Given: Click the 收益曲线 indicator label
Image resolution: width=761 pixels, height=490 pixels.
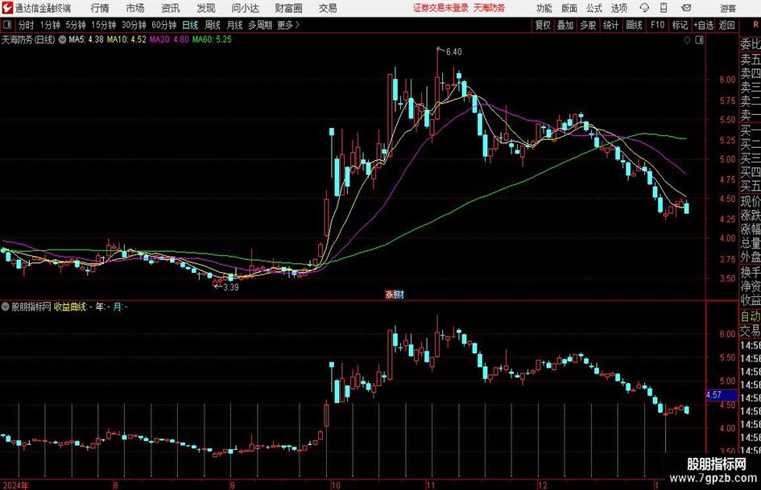Looking at the screenshot, I should click(x=70, y=307).
